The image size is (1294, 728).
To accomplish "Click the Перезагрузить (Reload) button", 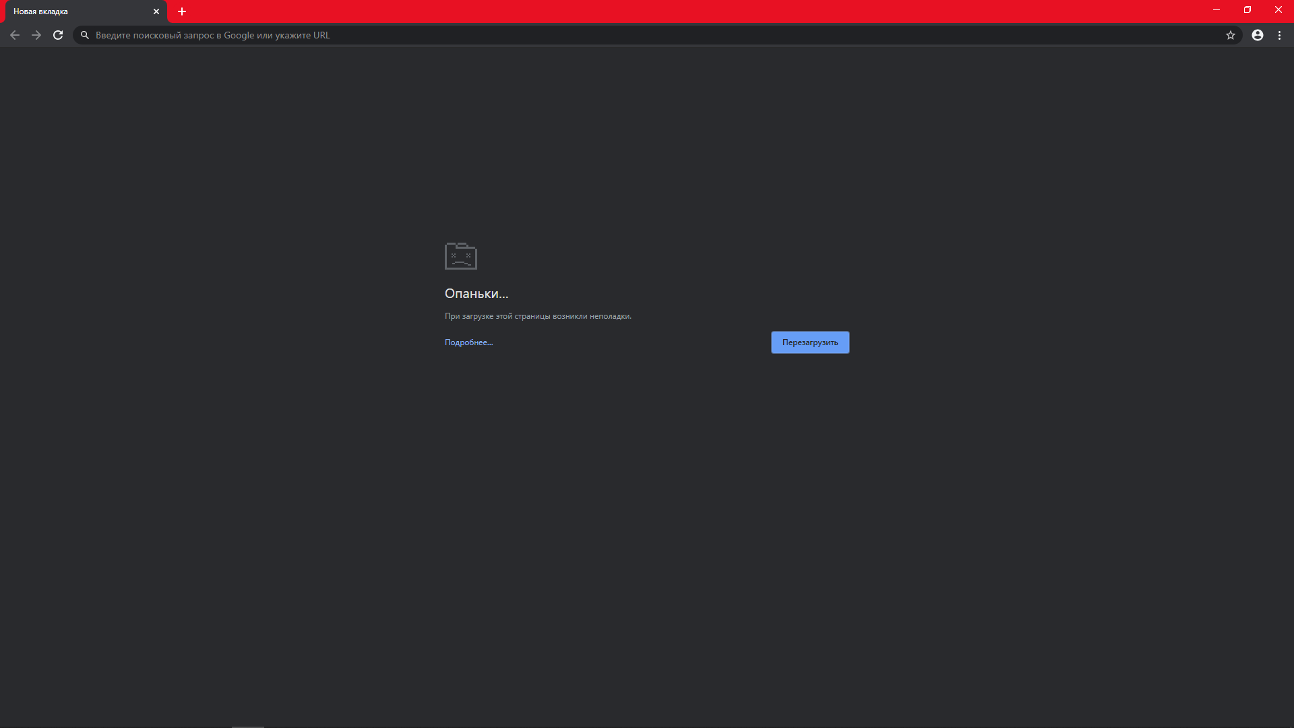I will (809, 341).
